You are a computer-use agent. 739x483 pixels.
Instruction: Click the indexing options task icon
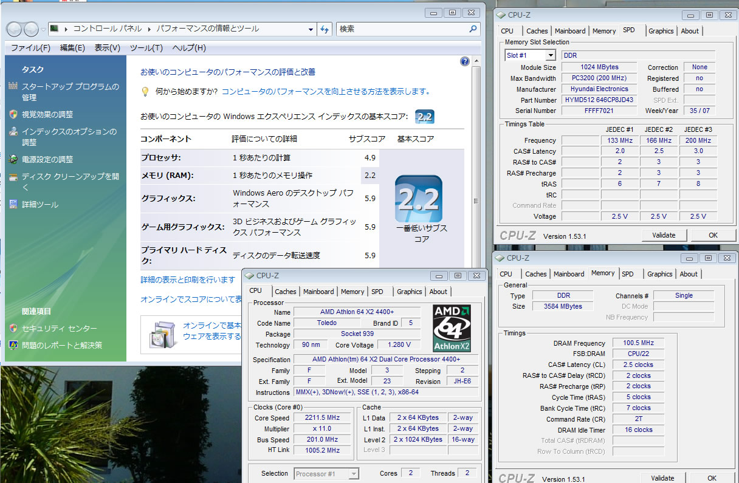click(x=13, y=131)
